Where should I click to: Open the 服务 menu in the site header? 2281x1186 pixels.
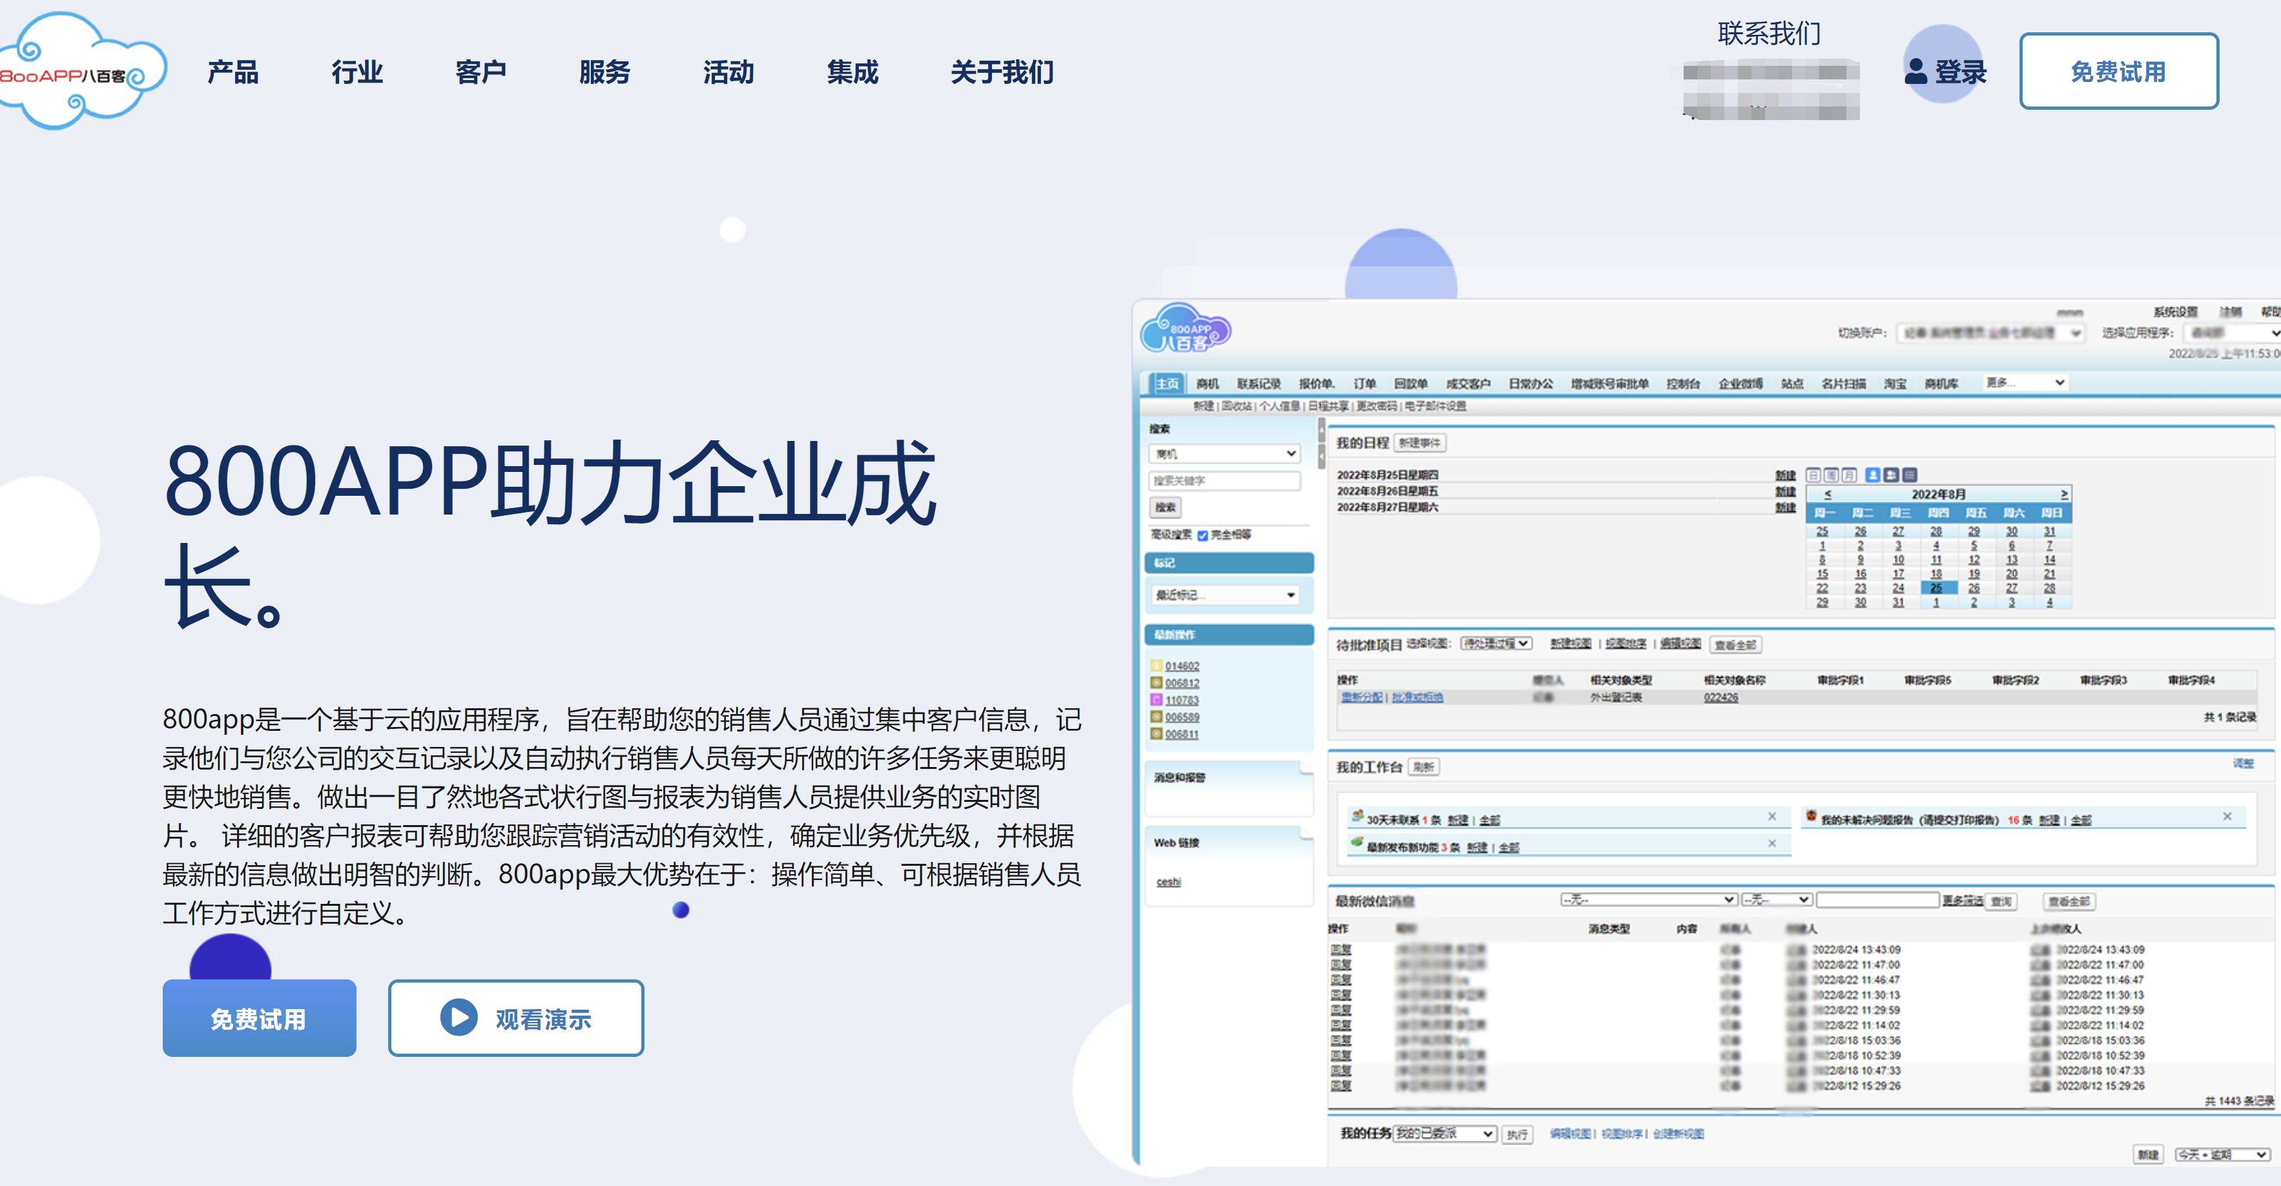click(x=604, y=72)
